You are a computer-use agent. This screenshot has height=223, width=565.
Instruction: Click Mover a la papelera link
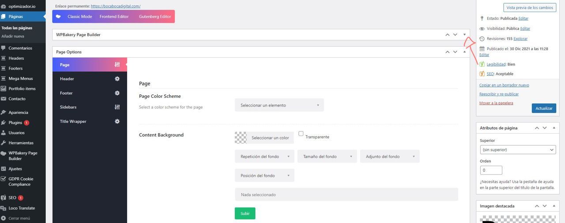[496, 103]
